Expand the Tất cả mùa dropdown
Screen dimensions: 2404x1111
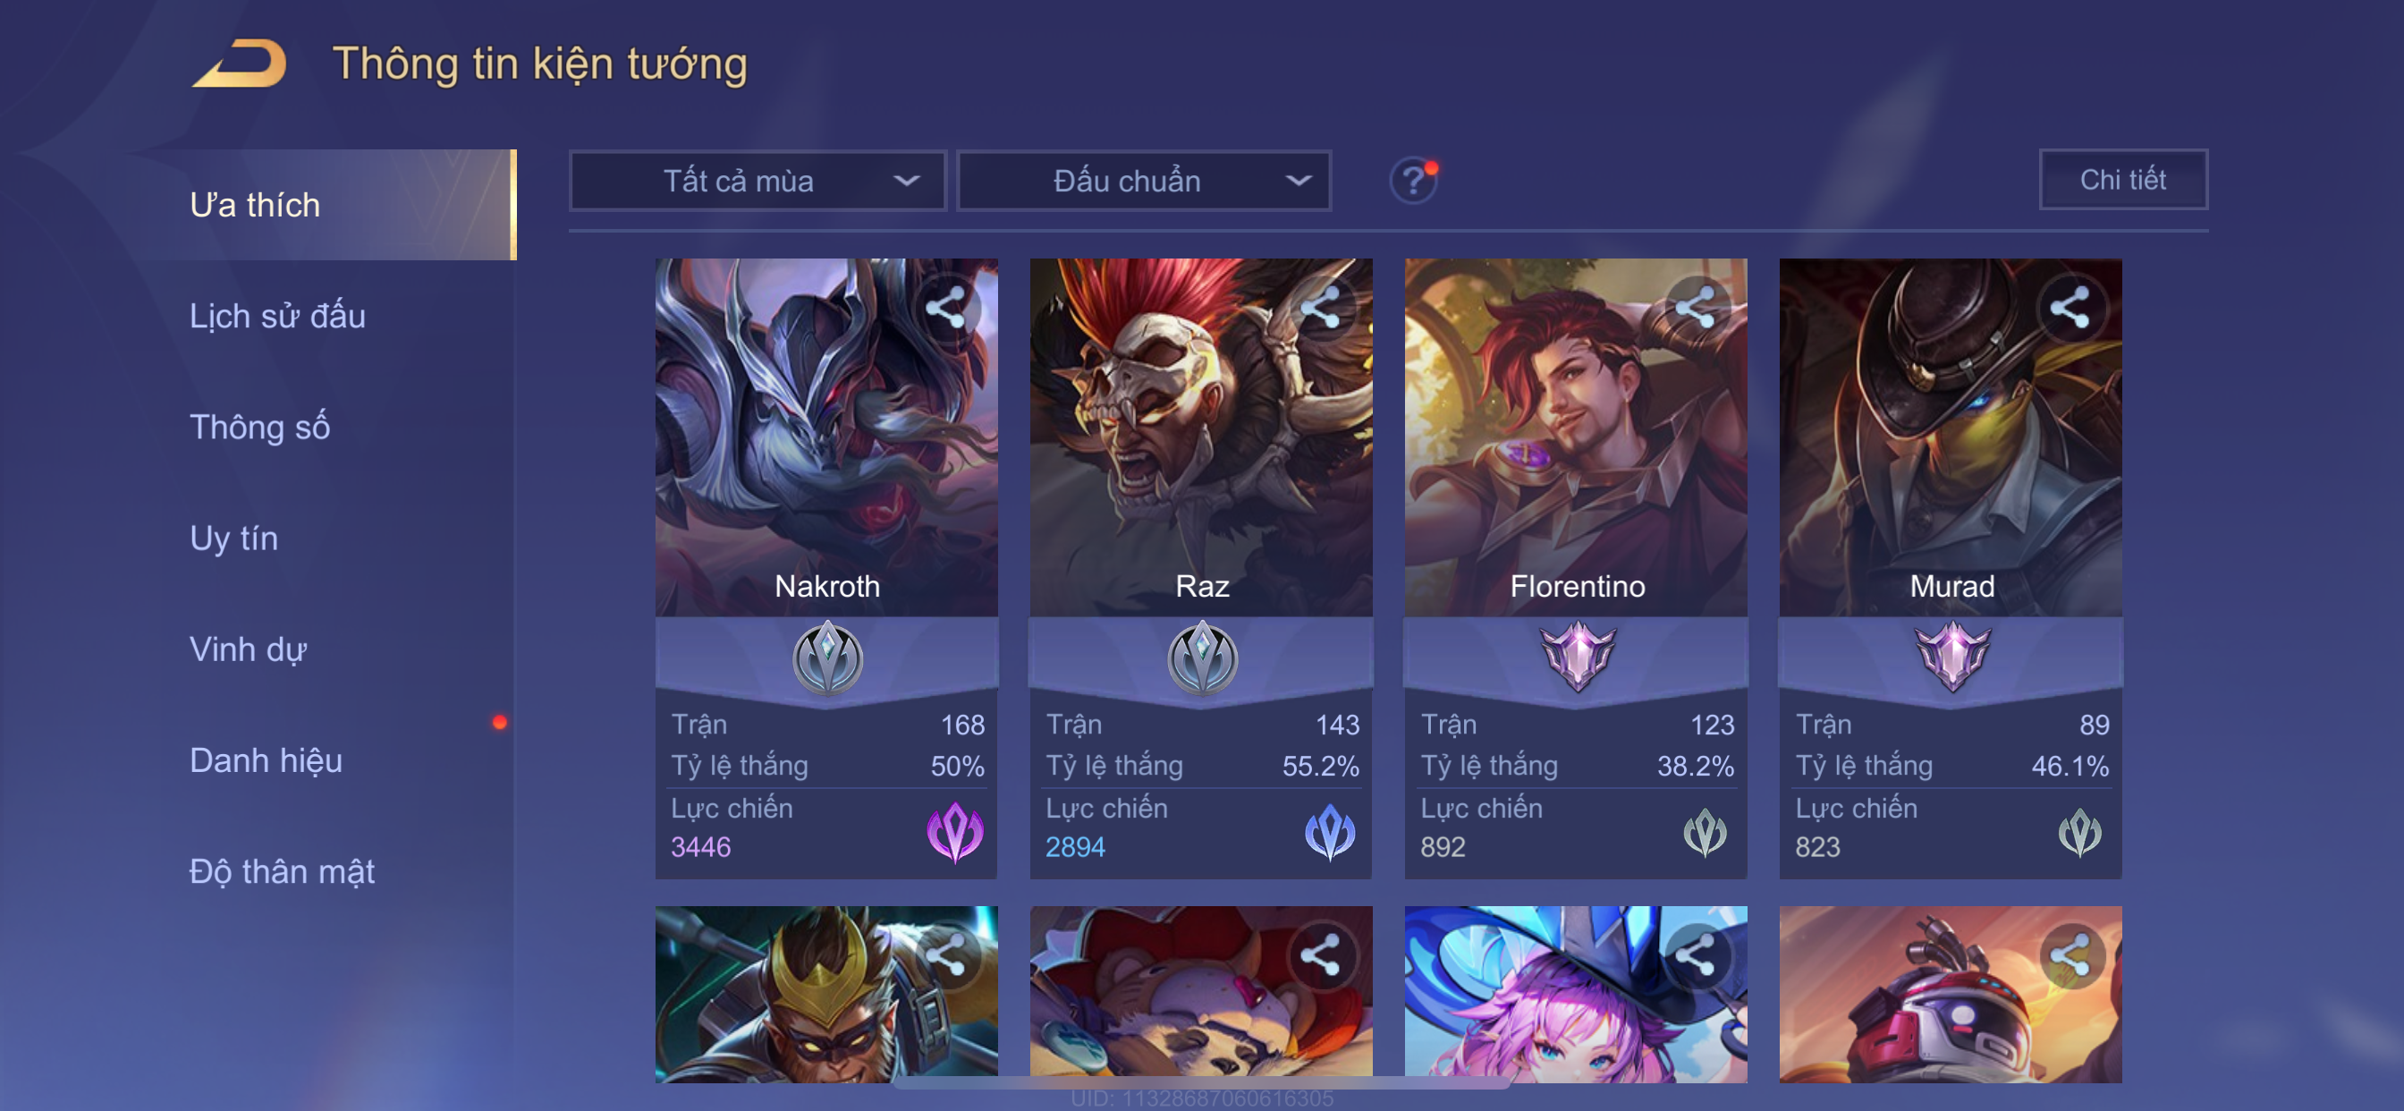758,180
